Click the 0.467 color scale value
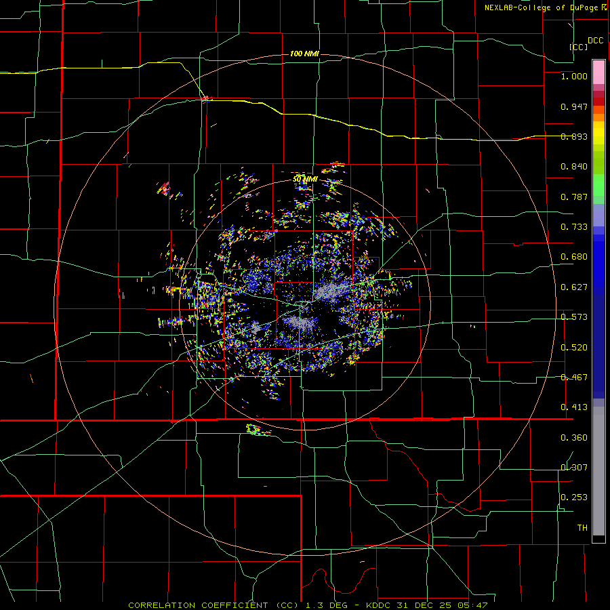 pyautogui.click(x=574, y=378)
